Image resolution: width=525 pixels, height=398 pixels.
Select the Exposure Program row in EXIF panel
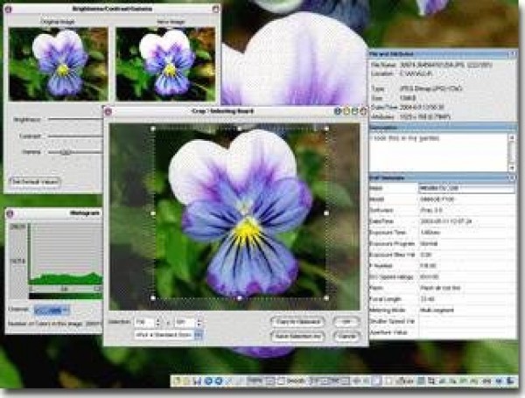tap(442, 243)
